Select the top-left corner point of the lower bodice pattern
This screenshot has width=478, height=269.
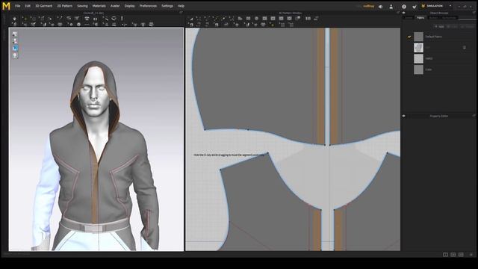220,170
